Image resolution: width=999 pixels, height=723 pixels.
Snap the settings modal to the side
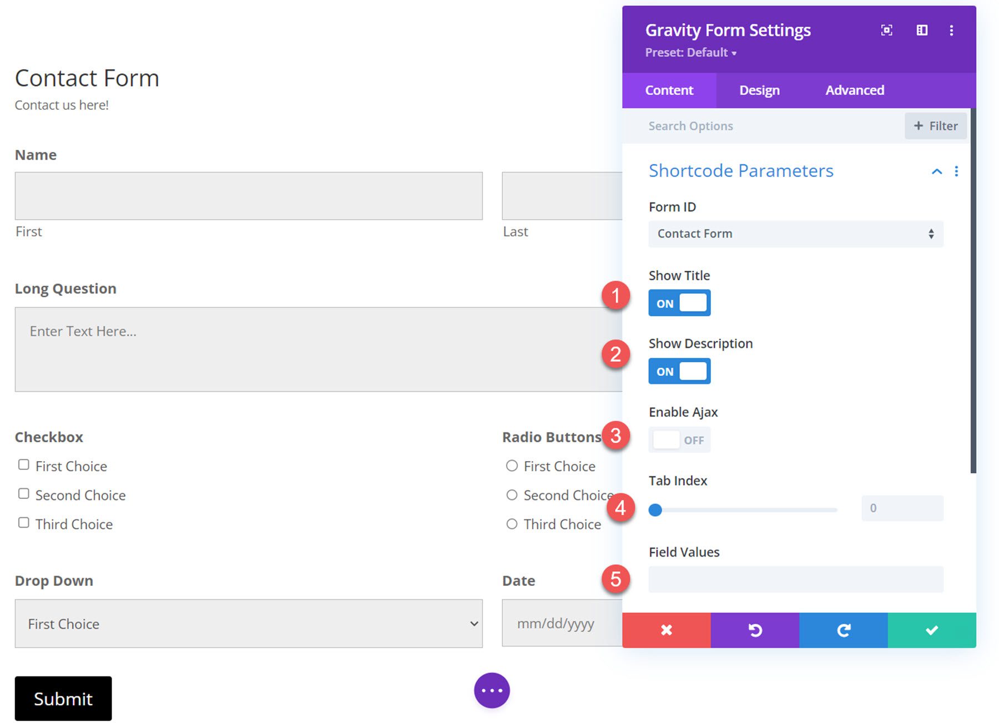(921, 31)
